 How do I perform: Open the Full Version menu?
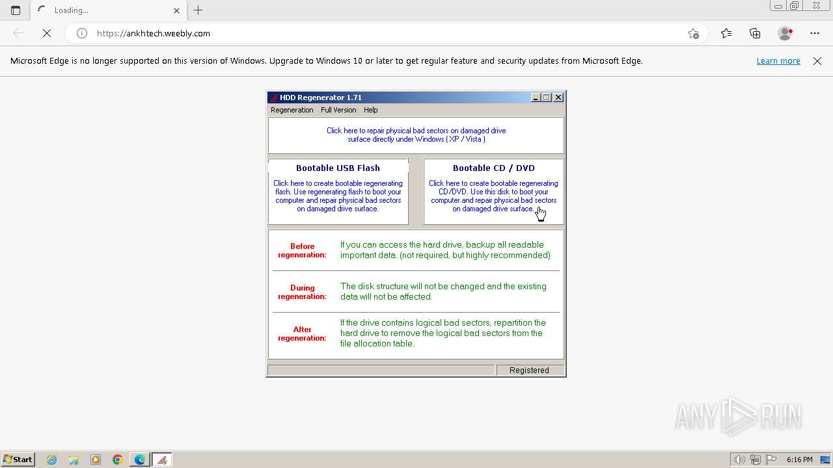click(338, 110)
